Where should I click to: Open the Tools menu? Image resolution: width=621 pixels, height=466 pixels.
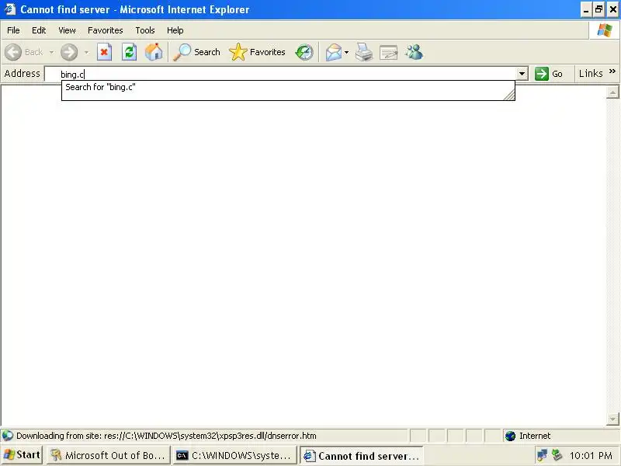click(x=145, y=30)
